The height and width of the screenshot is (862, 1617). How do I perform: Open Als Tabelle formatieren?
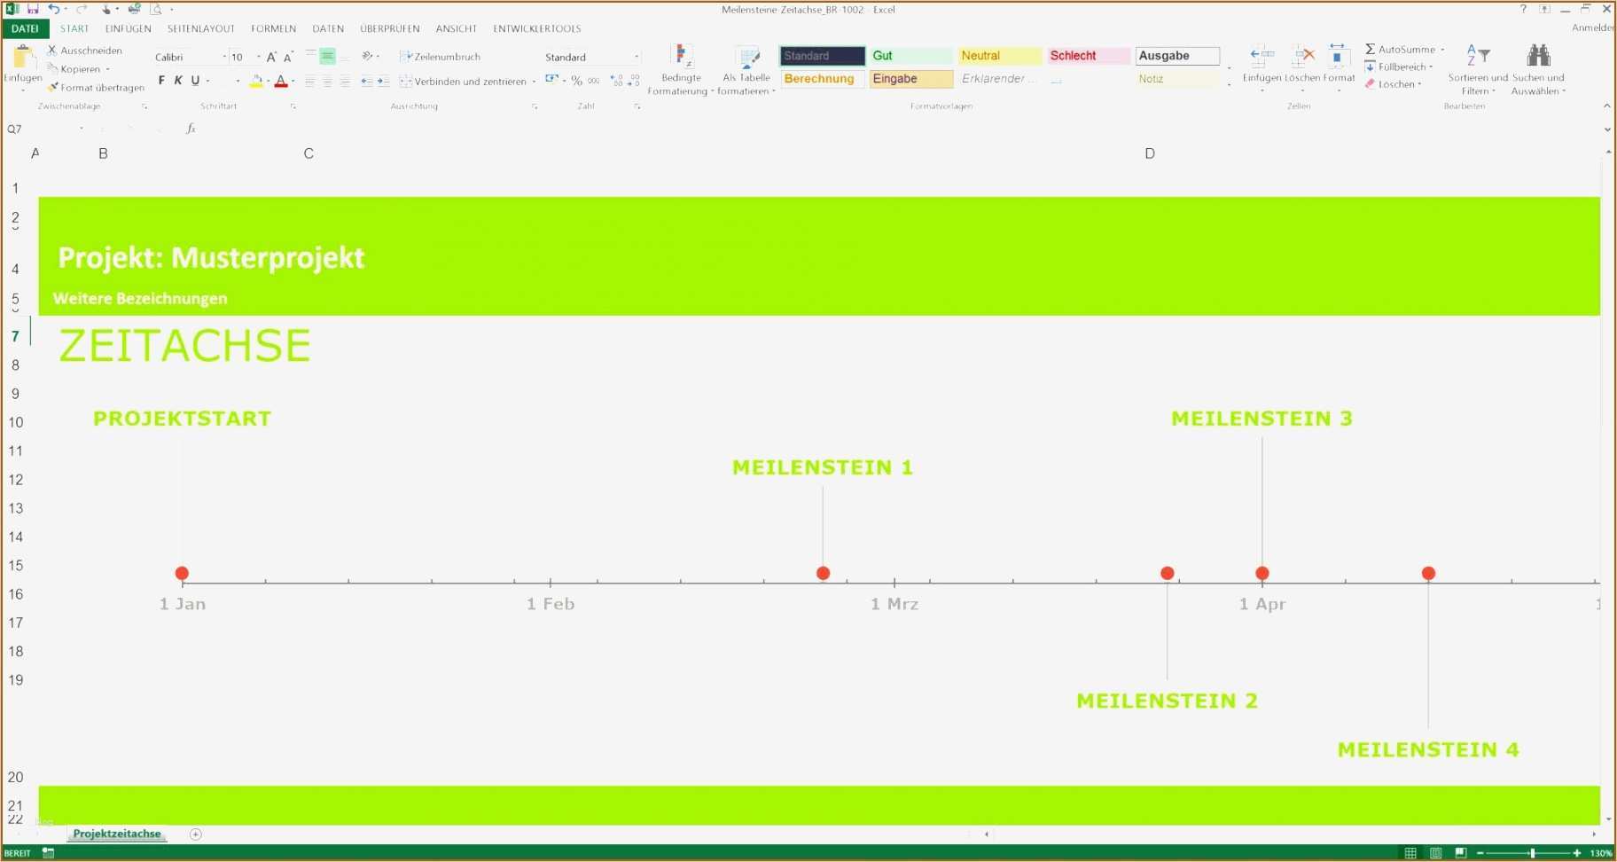point(746,70)
